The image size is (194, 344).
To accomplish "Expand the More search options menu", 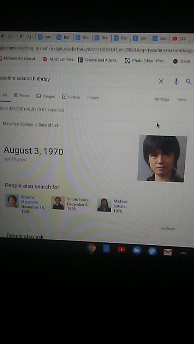I will (x=93, y=98).
